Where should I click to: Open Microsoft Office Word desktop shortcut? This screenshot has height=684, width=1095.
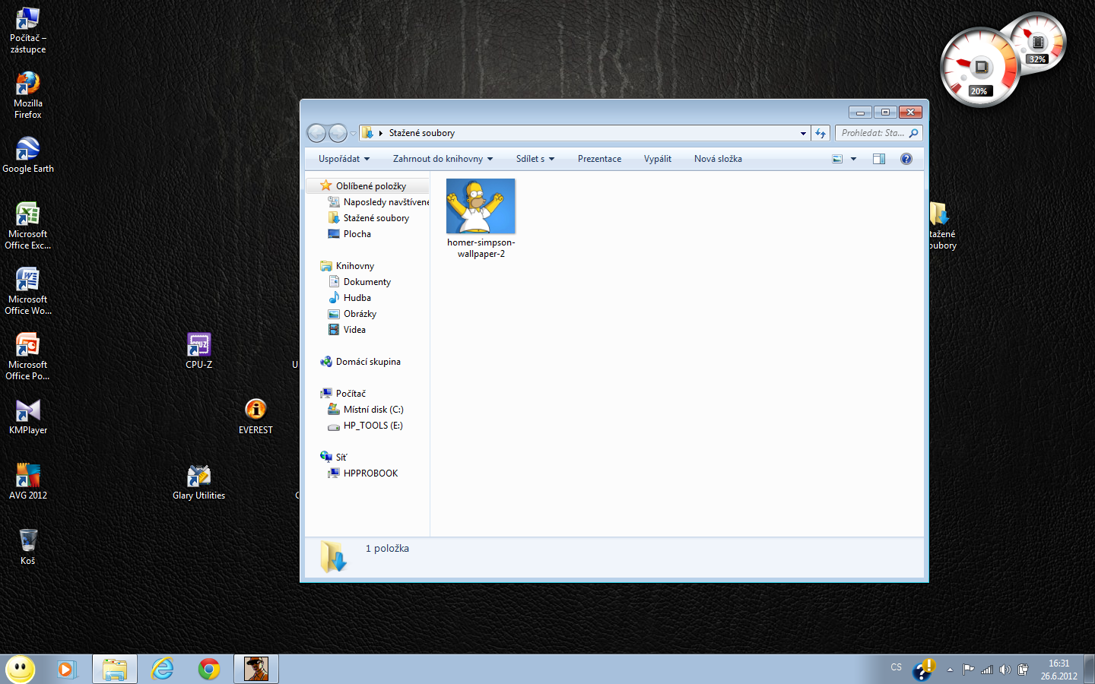pyautogui.click(x=28, y=291)
